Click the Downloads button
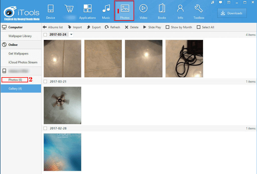The height and width of the screenshot is (174, 257). click(x=232, y=13)
